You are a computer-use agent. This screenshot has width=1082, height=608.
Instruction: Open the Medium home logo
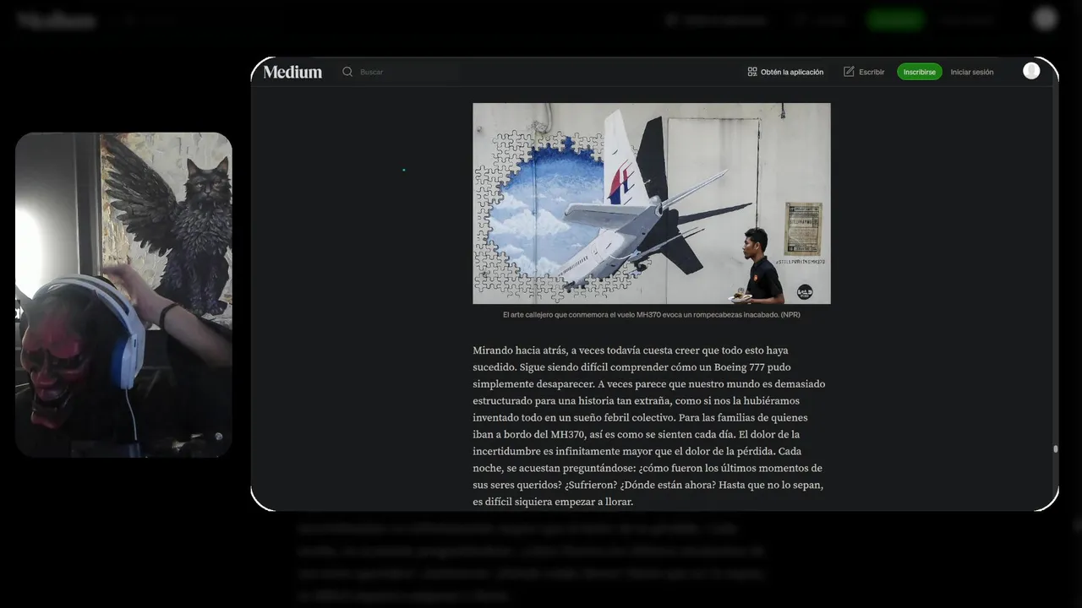(x=292, y=72)
